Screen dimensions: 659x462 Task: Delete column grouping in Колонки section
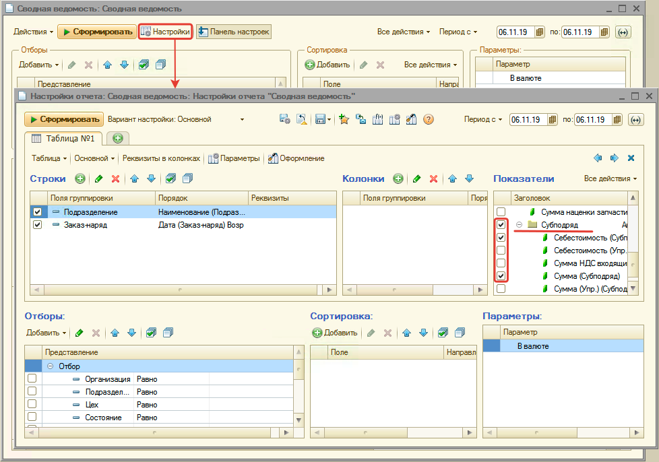pos(434,178)
